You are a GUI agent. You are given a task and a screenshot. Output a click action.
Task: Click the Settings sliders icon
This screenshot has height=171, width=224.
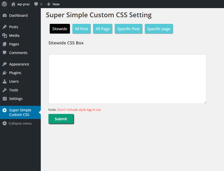pos(5,99)
